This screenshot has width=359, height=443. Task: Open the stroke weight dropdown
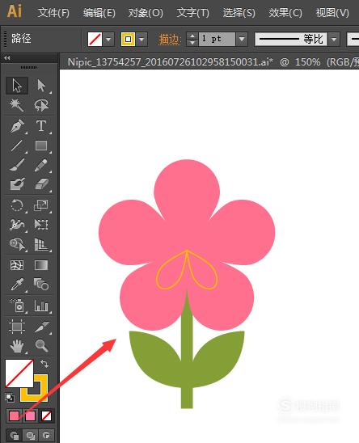242,39
